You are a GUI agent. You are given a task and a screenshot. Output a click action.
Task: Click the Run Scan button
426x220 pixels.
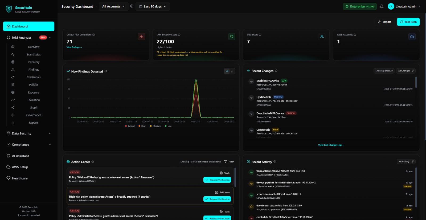408,22
